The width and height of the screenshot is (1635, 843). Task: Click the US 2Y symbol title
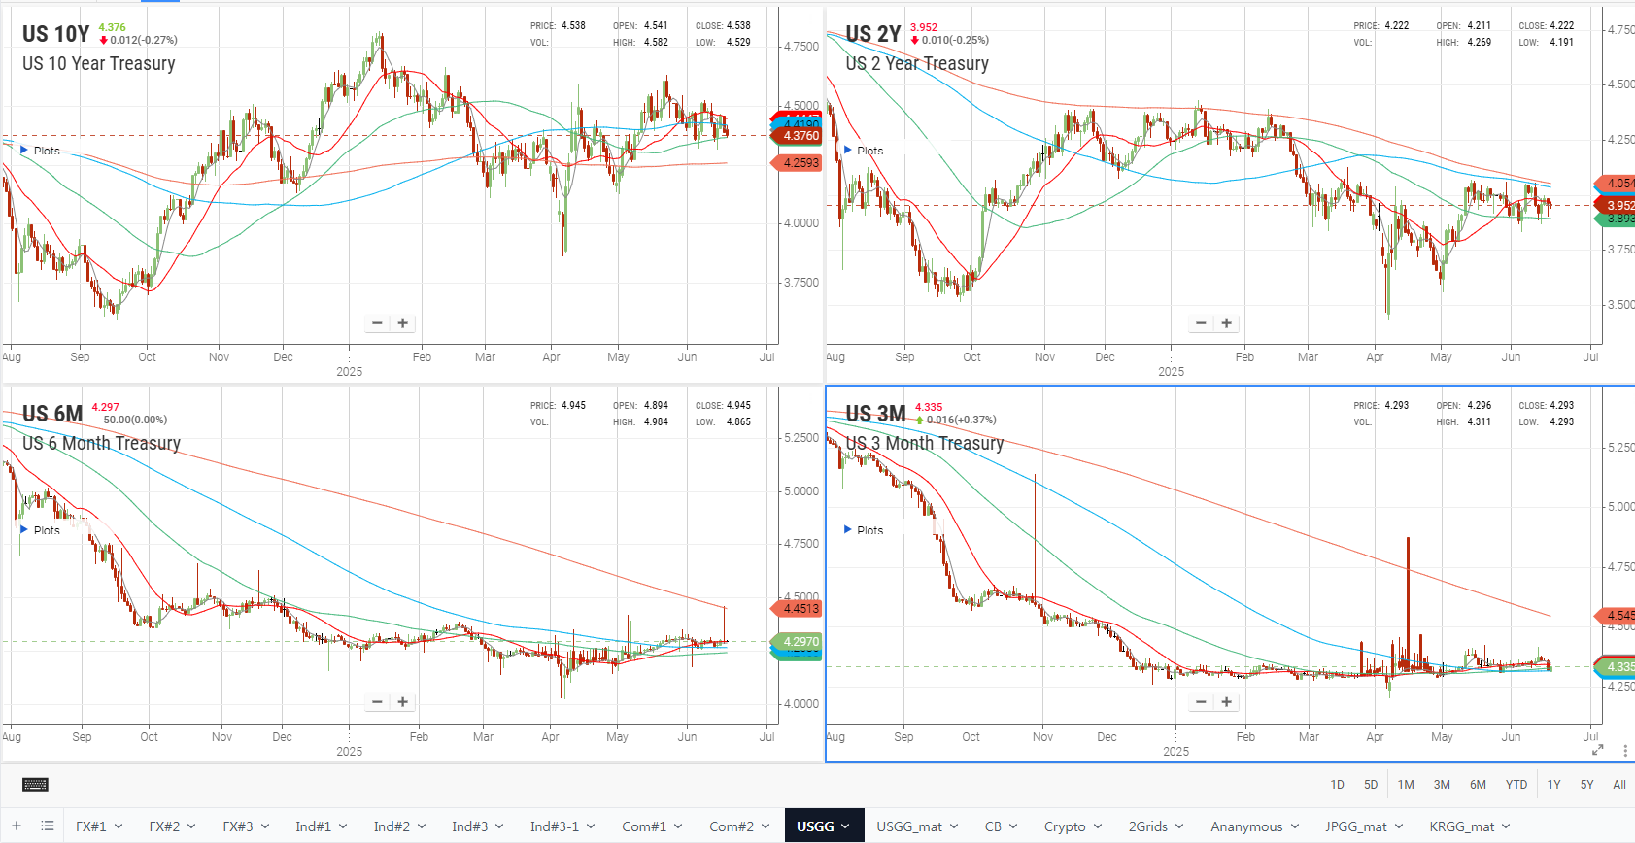(x=873, y=34)
